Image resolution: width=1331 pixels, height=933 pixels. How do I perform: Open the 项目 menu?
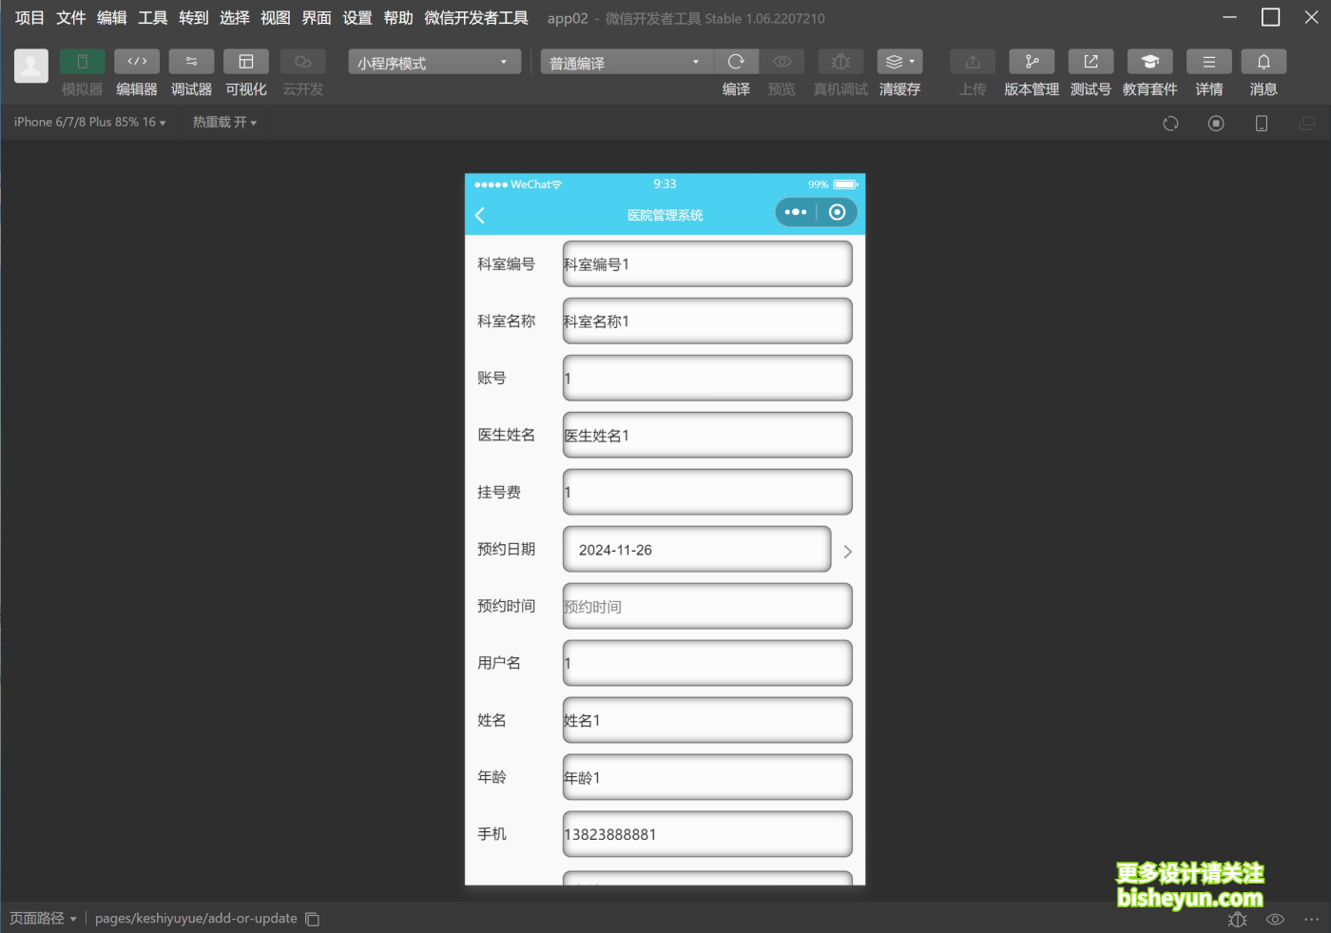(x=29, y=18)
